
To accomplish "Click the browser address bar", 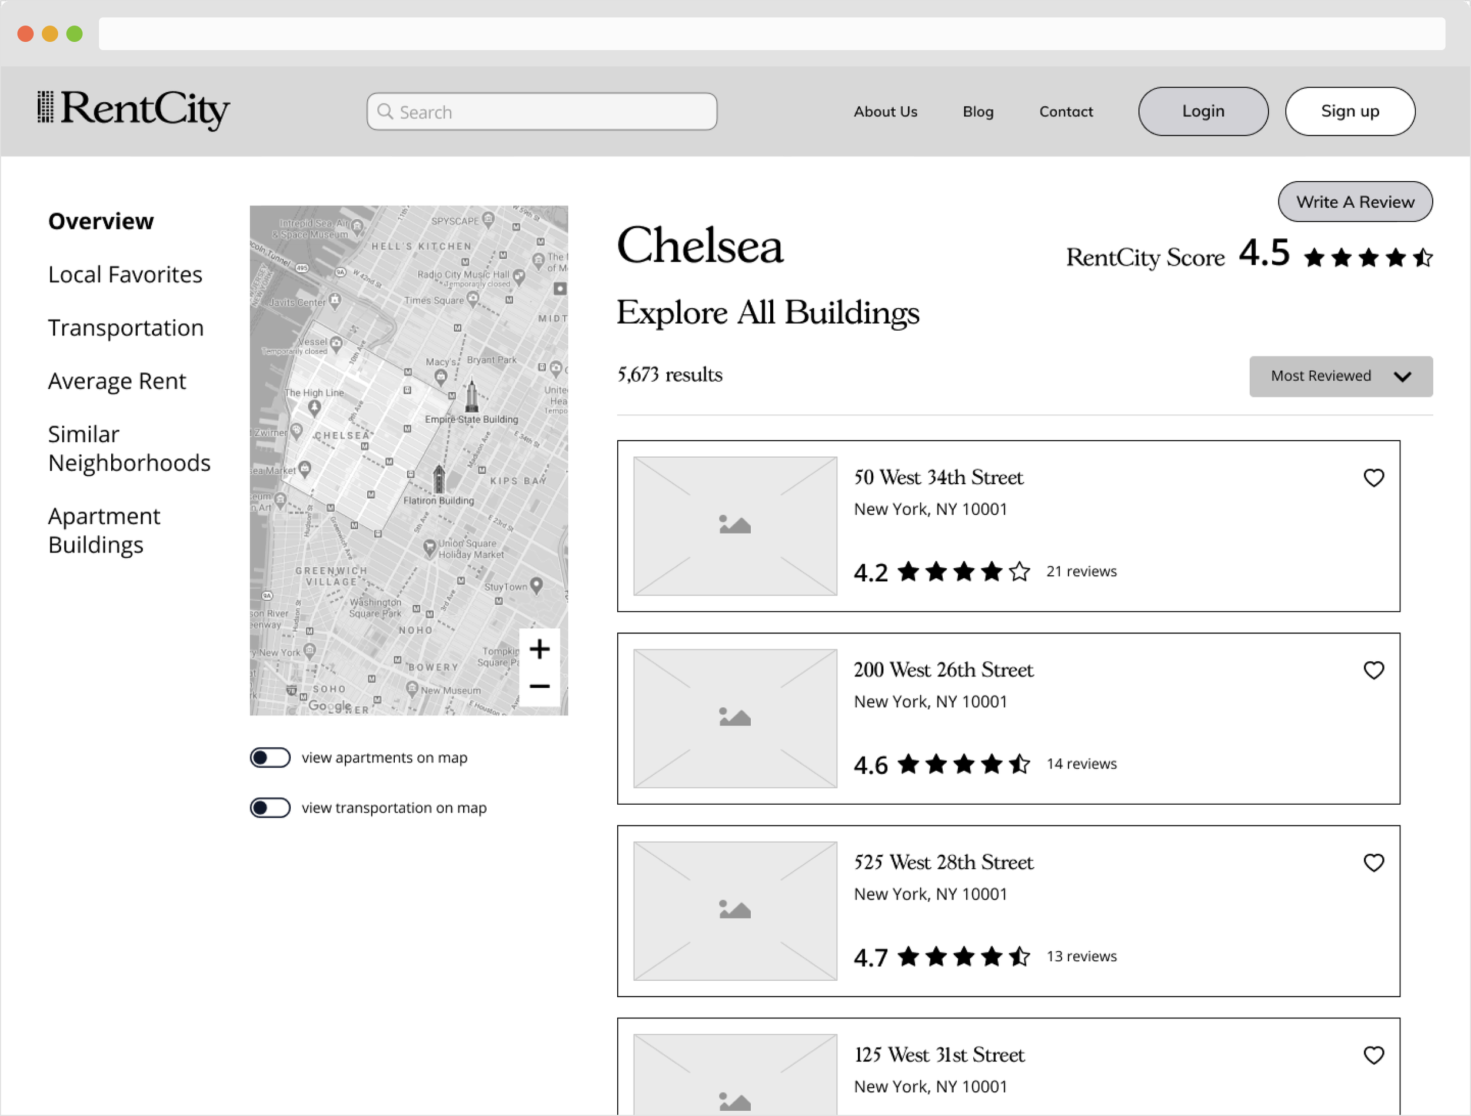I will [x=771, y=34].
